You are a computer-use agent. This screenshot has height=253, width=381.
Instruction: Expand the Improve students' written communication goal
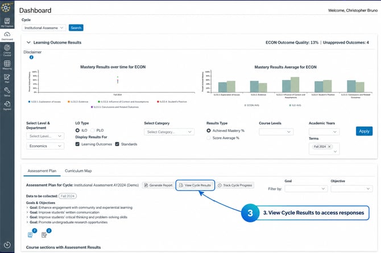(27, 213)
